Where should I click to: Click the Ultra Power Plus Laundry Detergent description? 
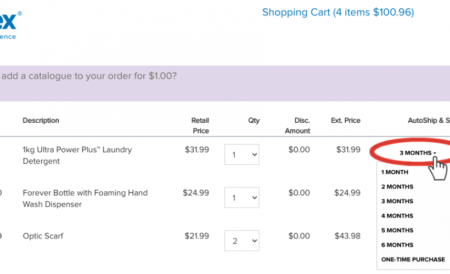[77, 155]
